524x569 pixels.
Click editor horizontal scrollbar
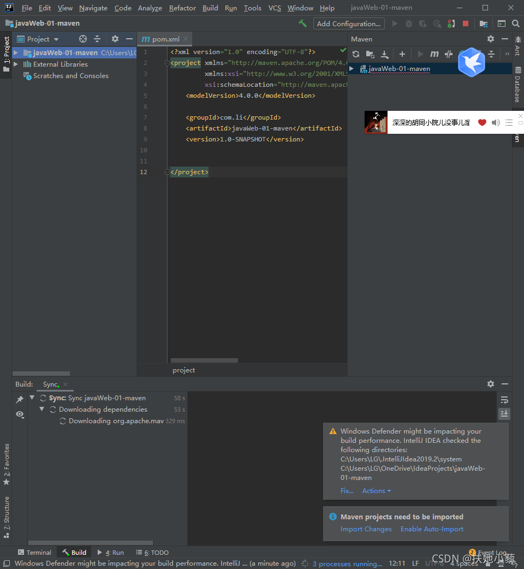204,360
